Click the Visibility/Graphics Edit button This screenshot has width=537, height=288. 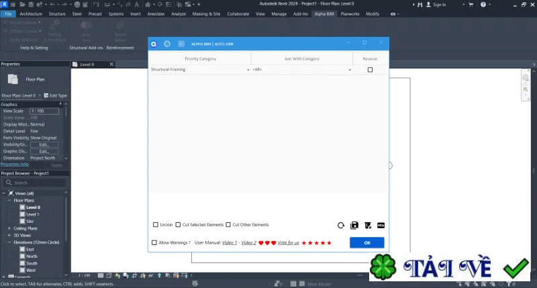point(44,144)
